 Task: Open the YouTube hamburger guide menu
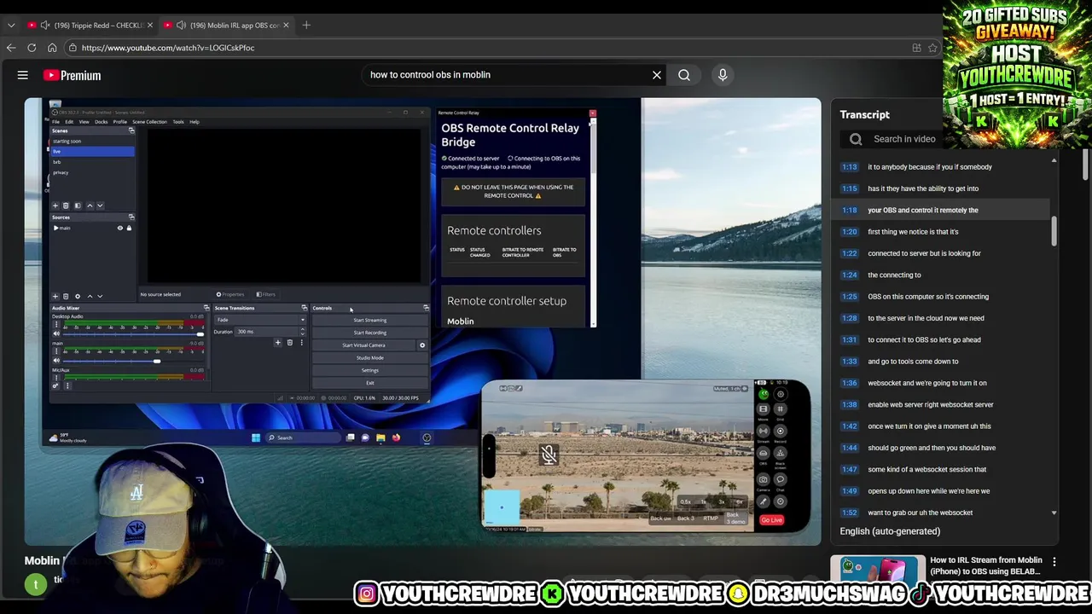(23, 75)
